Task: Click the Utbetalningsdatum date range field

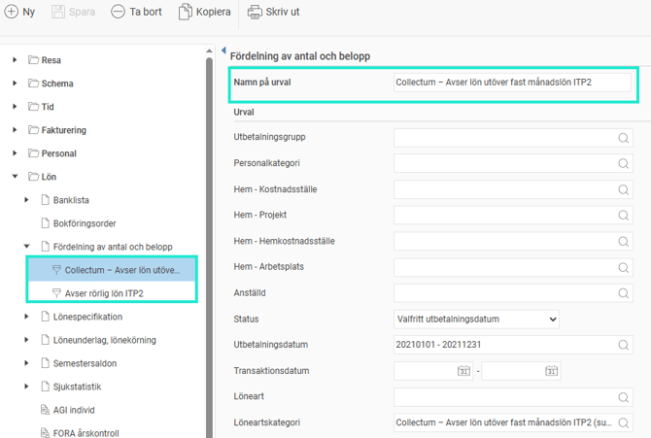Action: click(x=512, y=345)
